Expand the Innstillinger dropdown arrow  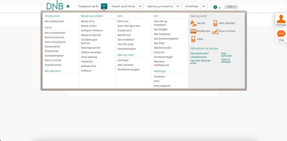(x=204, y=6)
